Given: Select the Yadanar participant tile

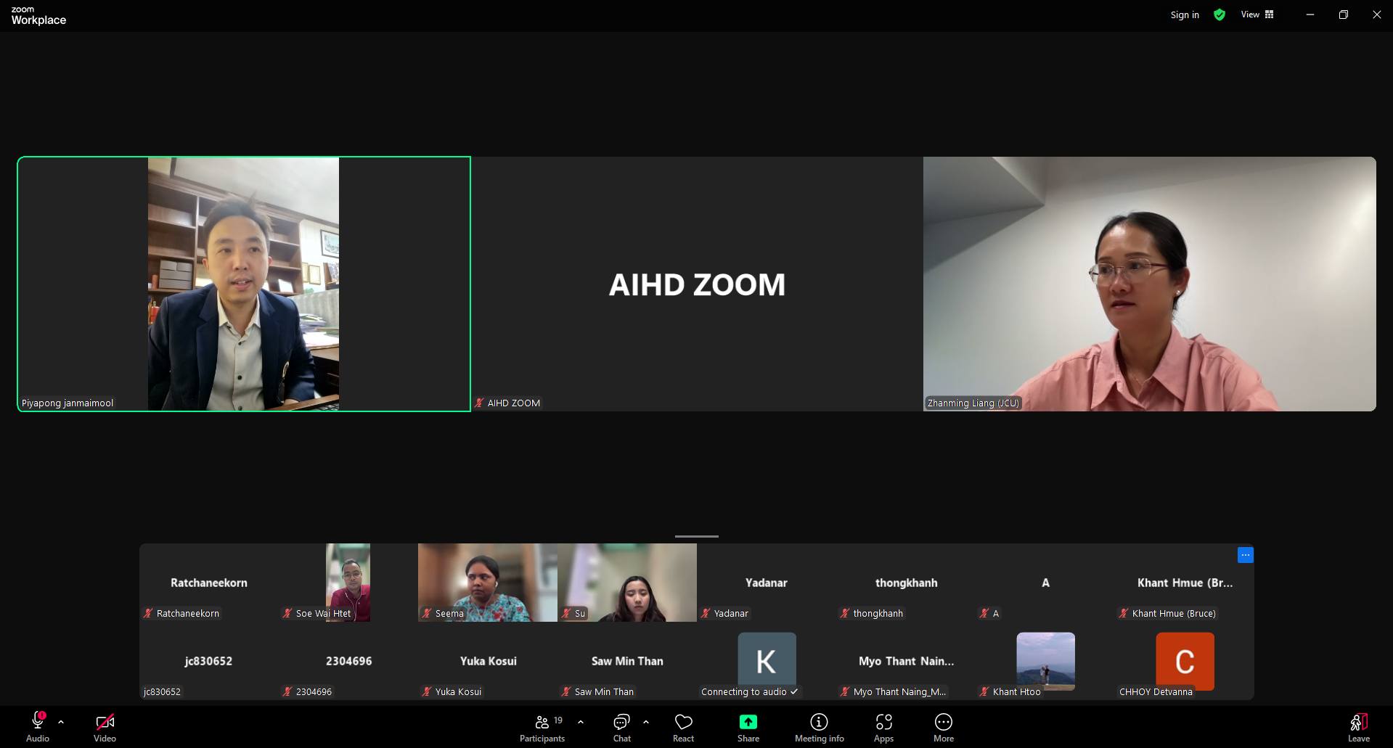Looking at the screenshot, I should [766, 583].
